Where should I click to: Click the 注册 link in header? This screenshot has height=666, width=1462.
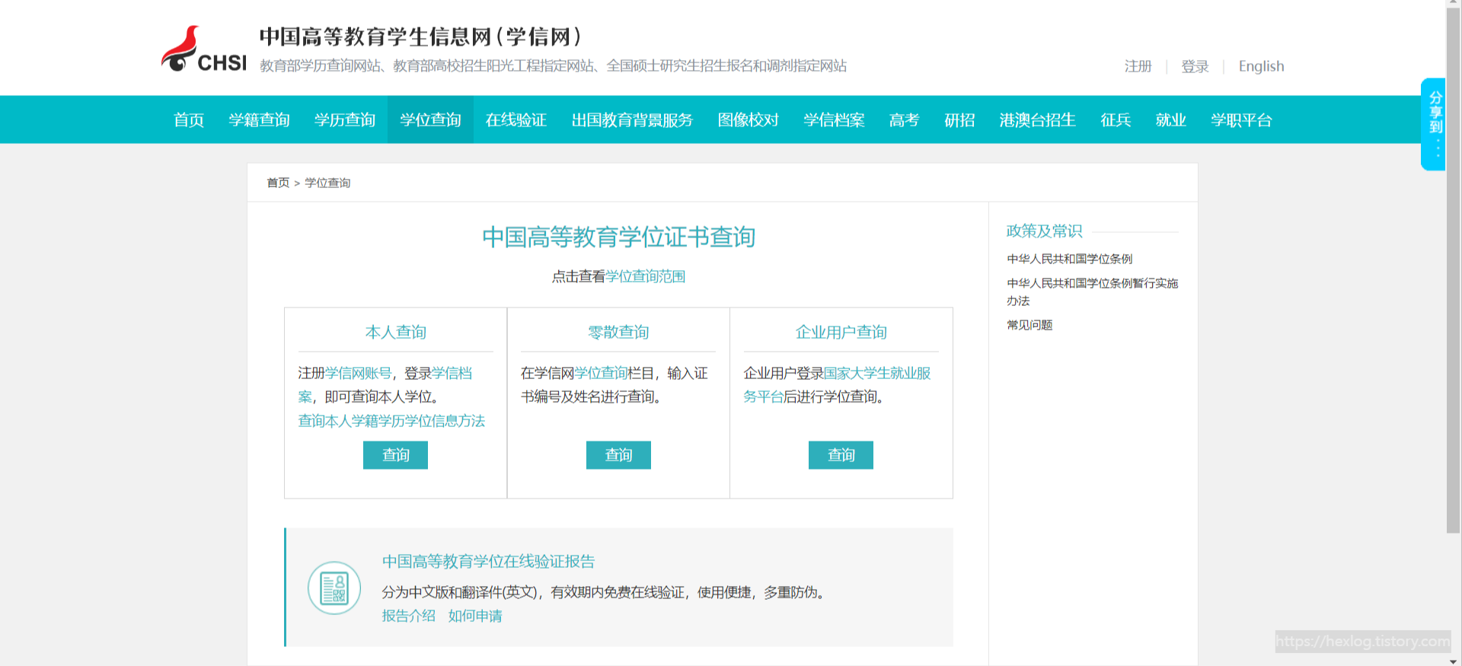[x=1138, y=66]
